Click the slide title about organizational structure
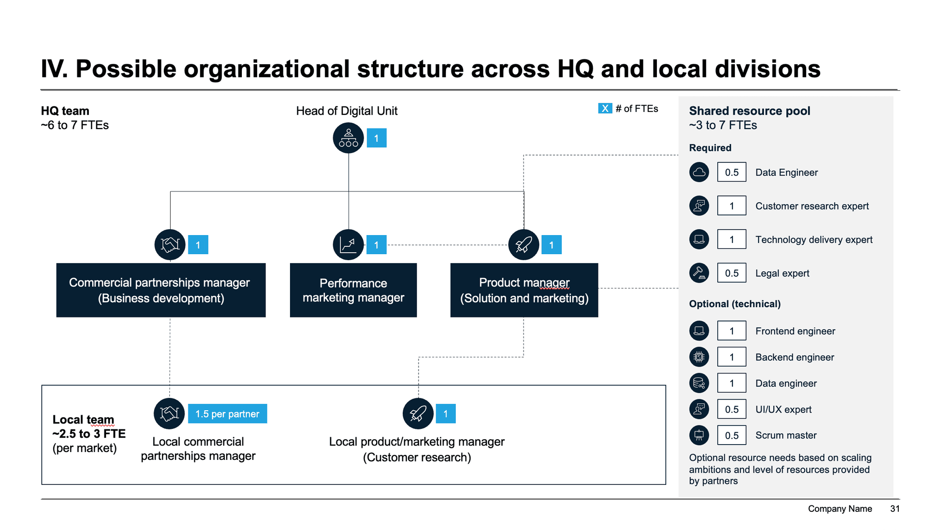 (430, 69)
